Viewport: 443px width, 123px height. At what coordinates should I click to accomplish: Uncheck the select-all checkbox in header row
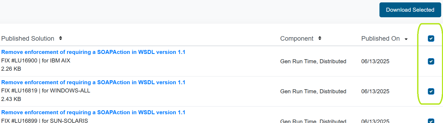point(431,39)
